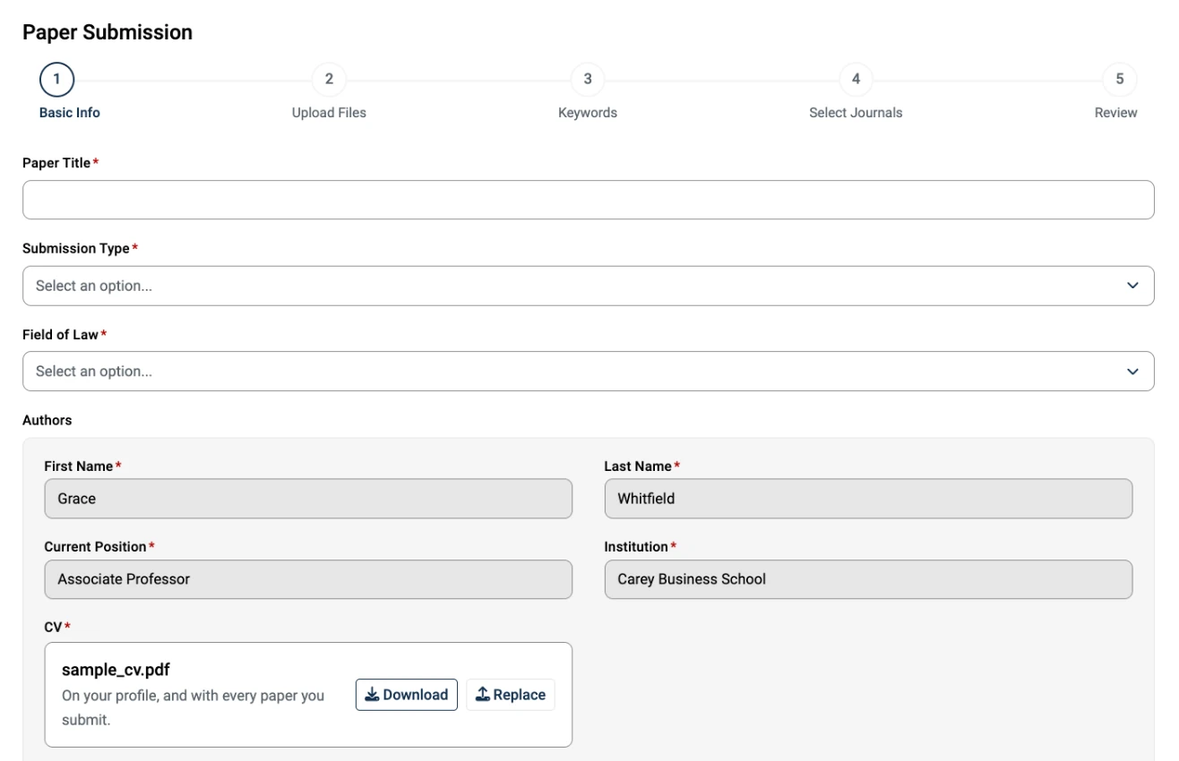Click the Paper Submission heading
Screen dimensions: 1179x761
click(x=108, y=33)
